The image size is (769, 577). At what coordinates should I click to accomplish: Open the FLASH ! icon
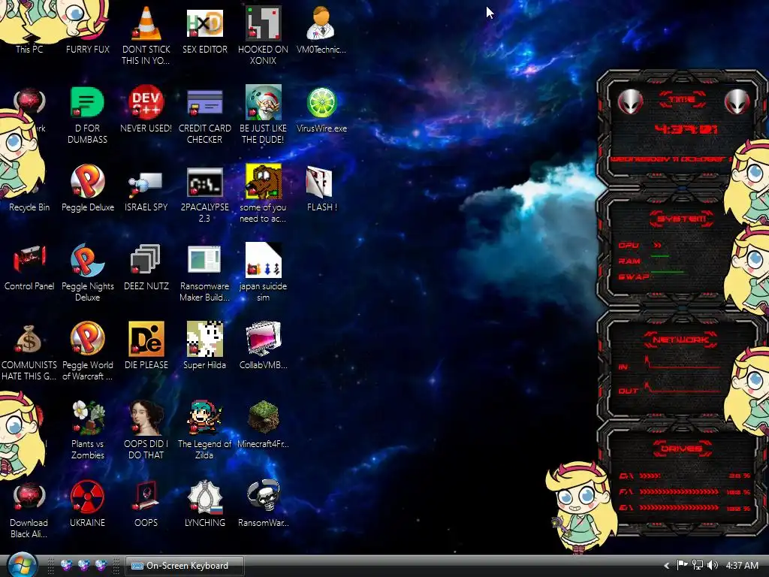(x=321, y=188)
